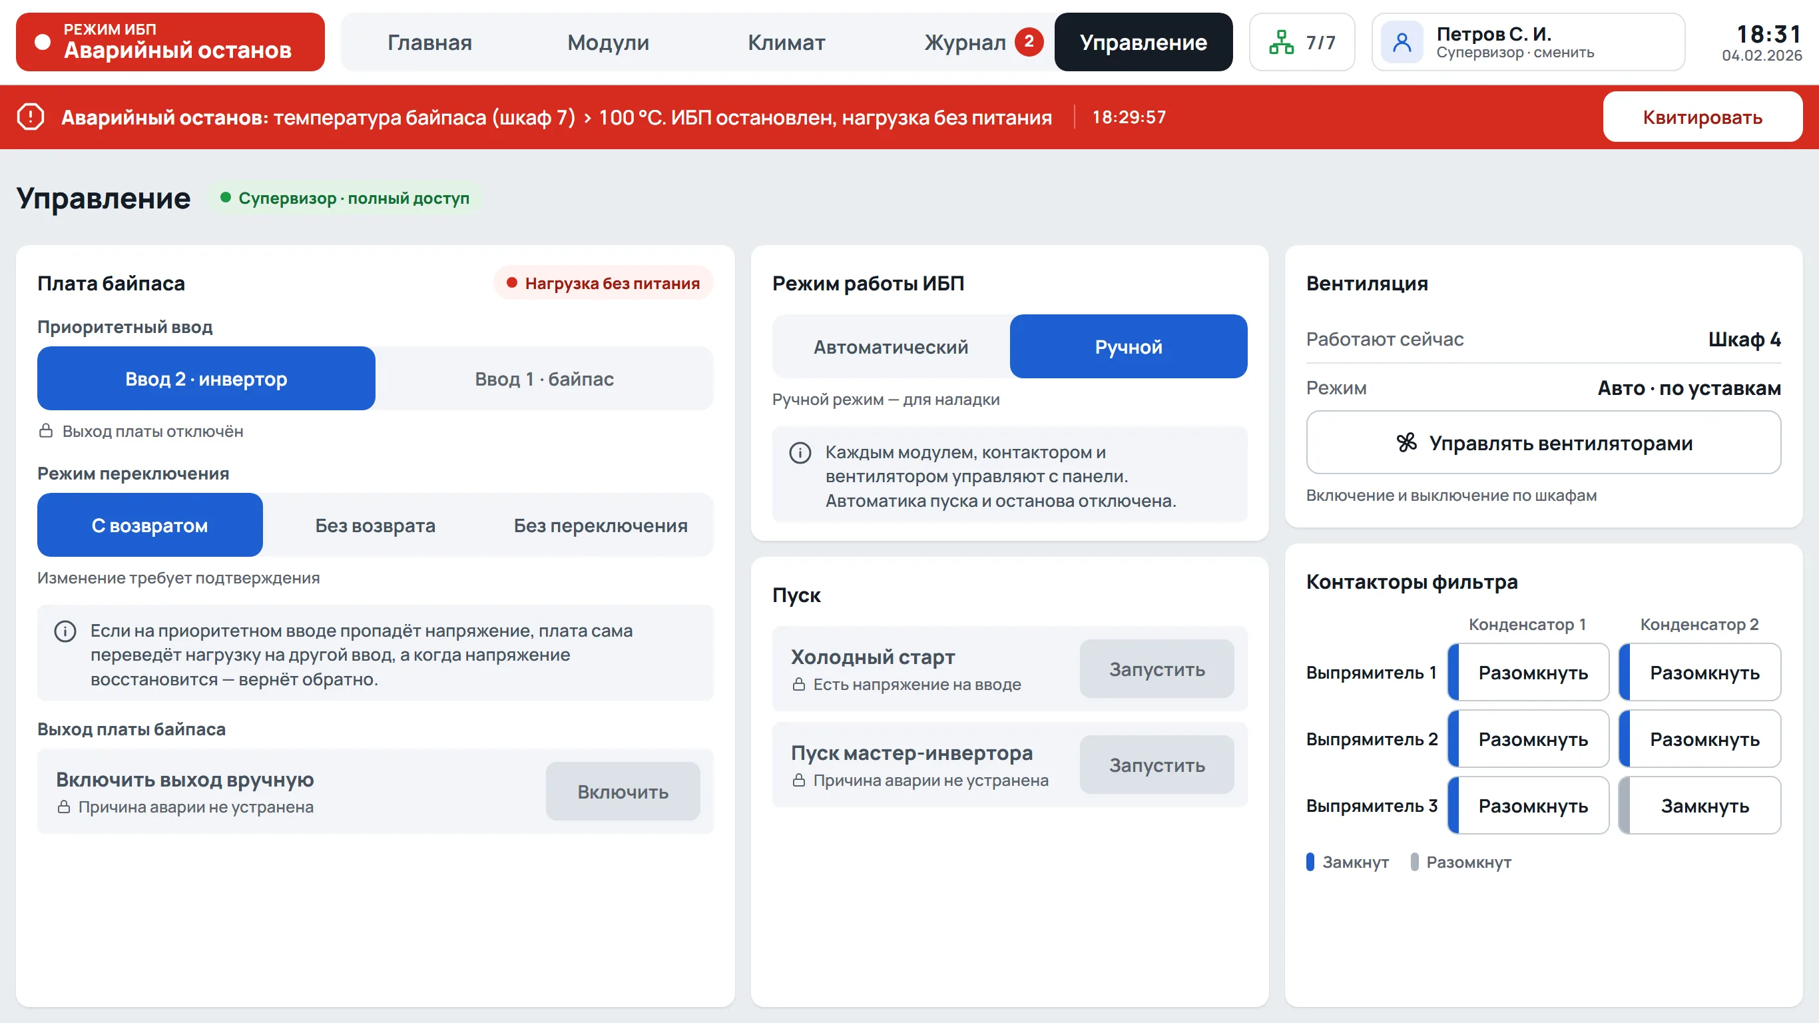Open the Управление tab

(x=1143, y=43)
